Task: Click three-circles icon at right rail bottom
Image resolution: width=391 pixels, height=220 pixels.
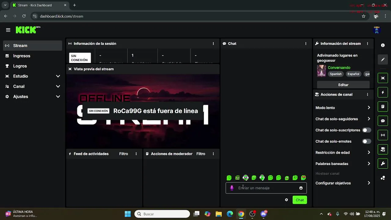Action: (x=383, y=178)
